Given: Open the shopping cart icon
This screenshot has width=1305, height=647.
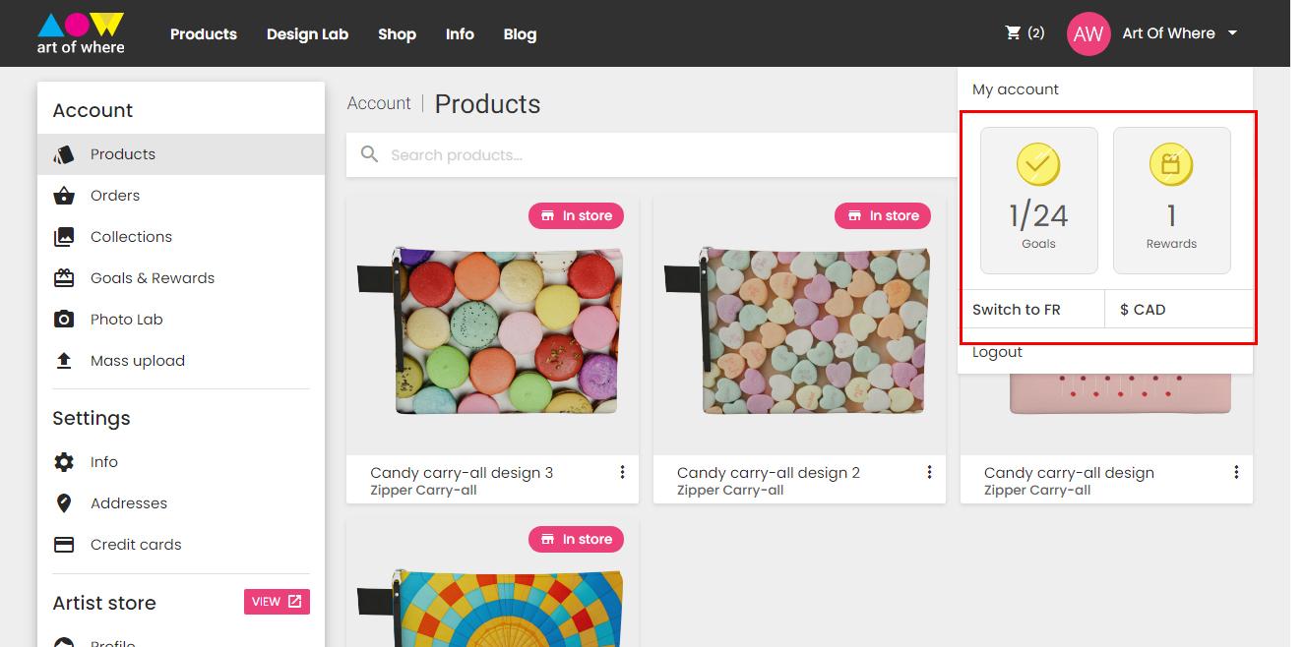Looking at the screenshot, I should [x=1013, y=33].
